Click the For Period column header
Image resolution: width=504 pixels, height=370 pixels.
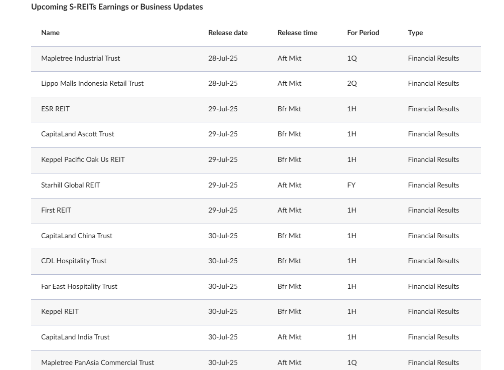tap(363, 33)
